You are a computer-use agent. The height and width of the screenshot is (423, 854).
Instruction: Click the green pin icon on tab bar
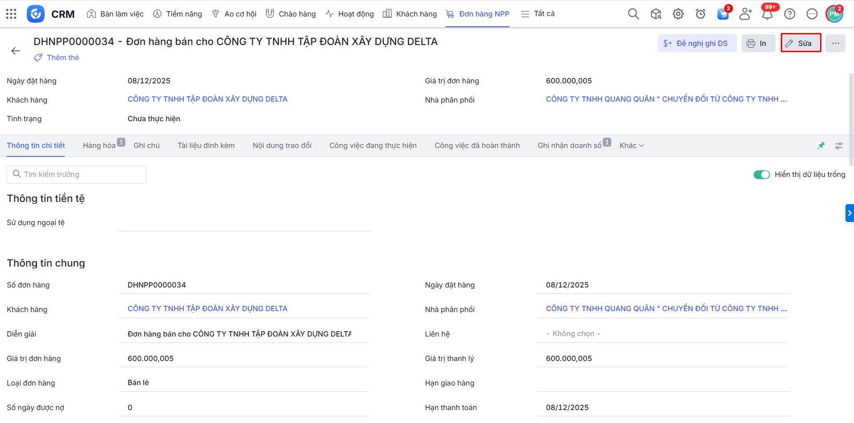click(821, 146)
